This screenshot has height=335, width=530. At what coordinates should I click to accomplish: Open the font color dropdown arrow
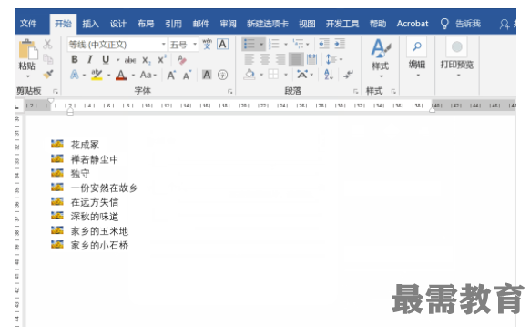click(133, 75)
